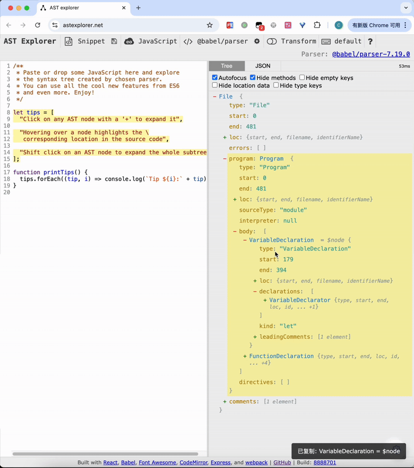This screenshot has height=468, width=414.
Task: Open the Babel footer link
Action: 128,462
